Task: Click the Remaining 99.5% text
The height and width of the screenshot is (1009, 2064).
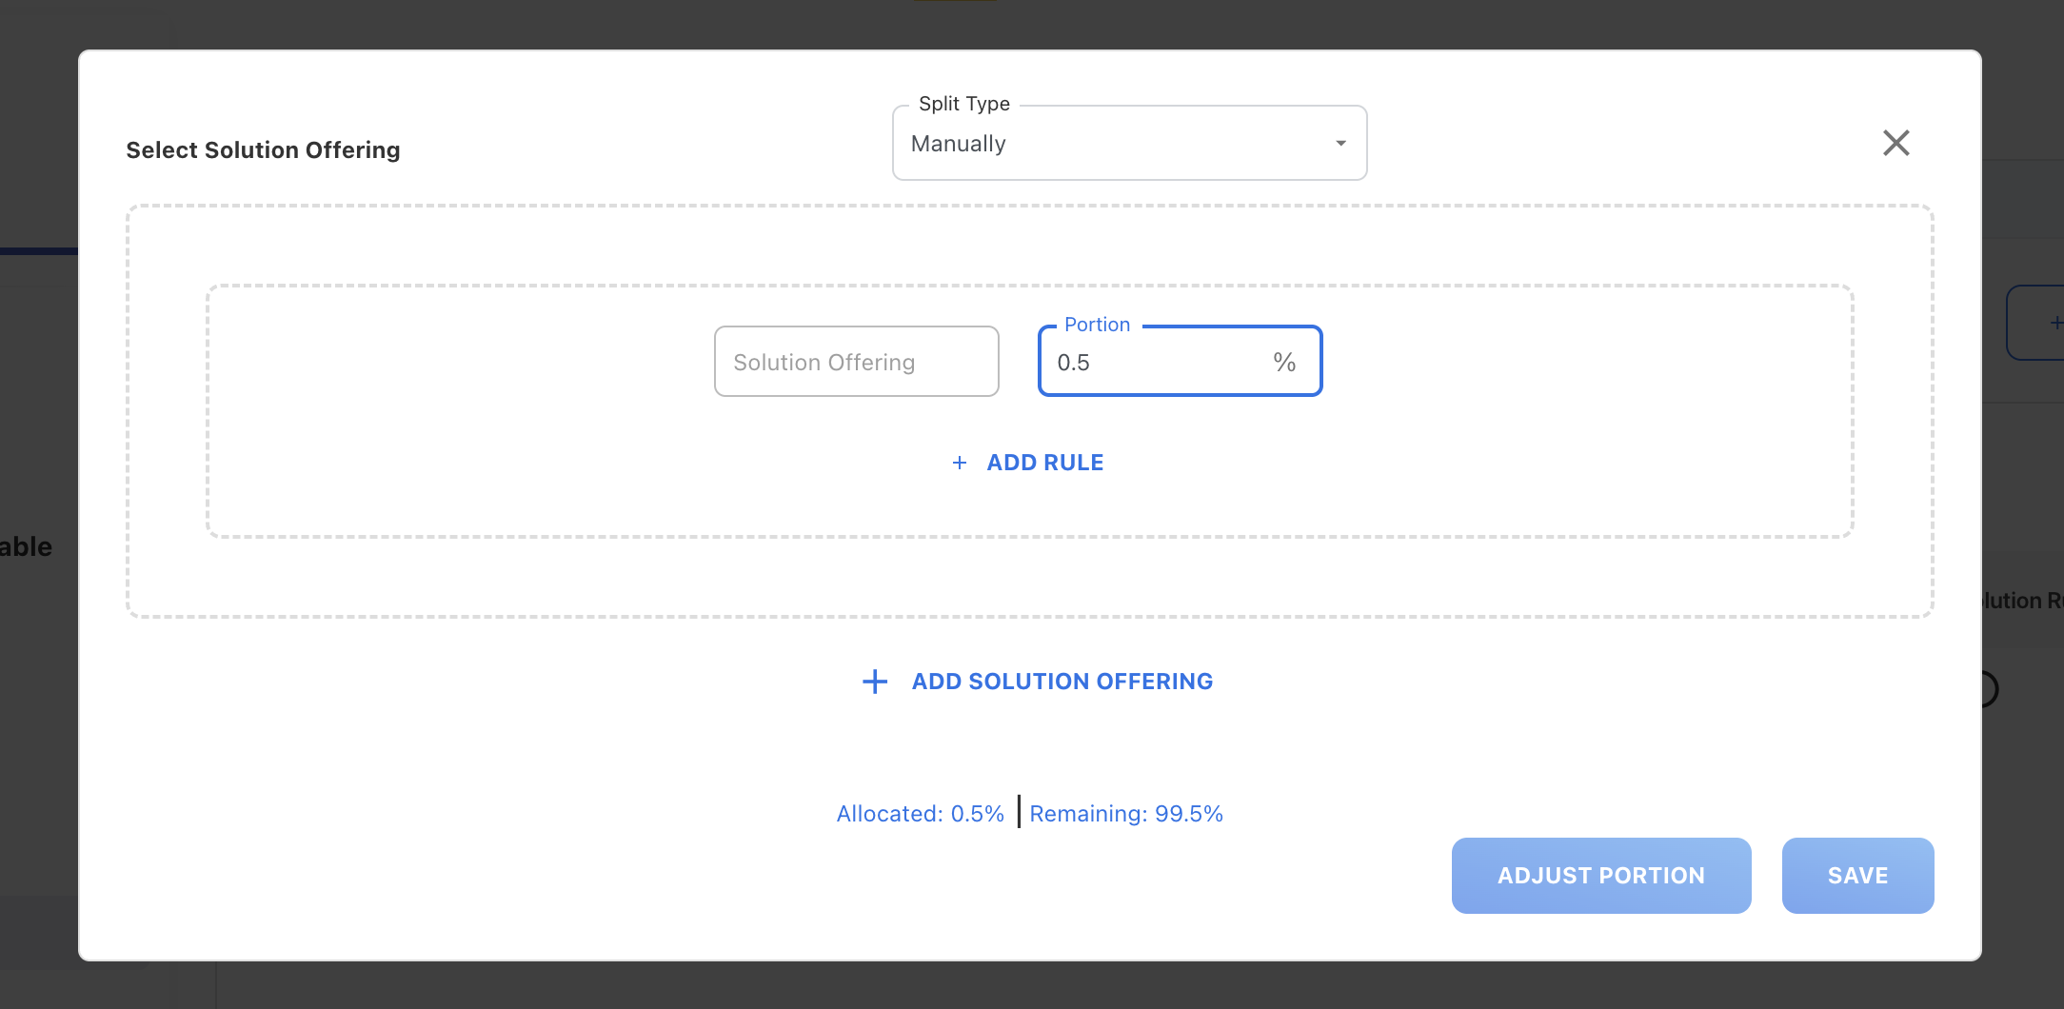Action: tap(1126, 814)
